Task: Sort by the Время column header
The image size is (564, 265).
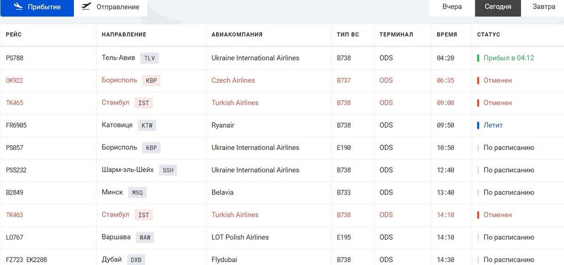Action: point(446,35)
